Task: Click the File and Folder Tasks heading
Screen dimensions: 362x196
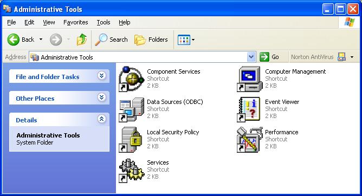Action: pos(48,77)
